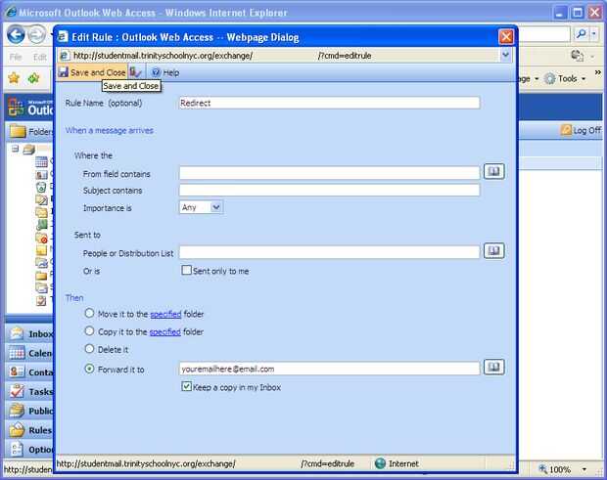Open the search options dropdown next to magnifier
The width and height of the screenshot is (607, 480).
point(594,34)
